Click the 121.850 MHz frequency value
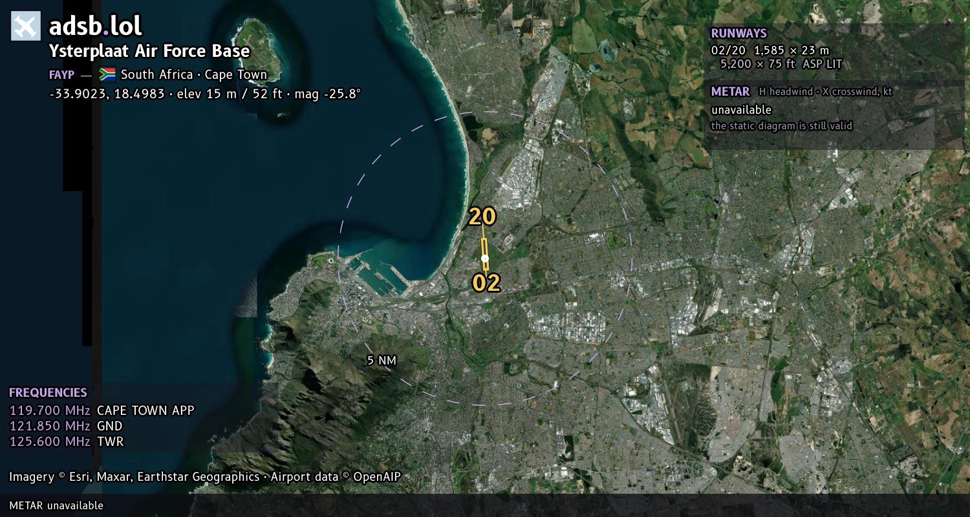Image resolution: width=970 pixels, height=517 pixels. 49,426
